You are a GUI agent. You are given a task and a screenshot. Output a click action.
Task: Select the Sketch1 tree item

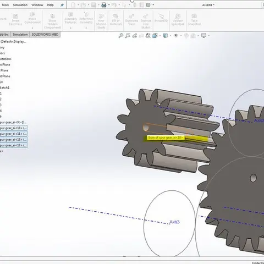coord(4,87)
